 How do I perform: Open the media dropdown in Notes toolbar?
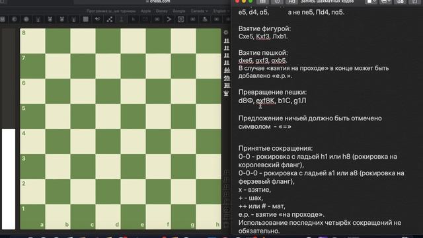(385, 1)
